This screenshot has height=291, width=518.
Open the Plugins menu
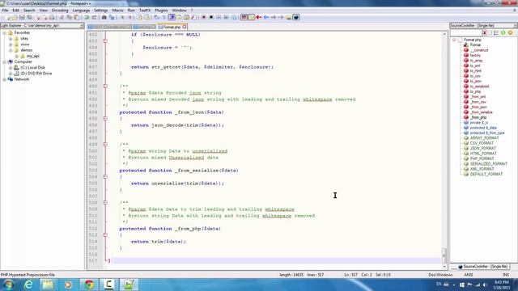tap(161, 11)
